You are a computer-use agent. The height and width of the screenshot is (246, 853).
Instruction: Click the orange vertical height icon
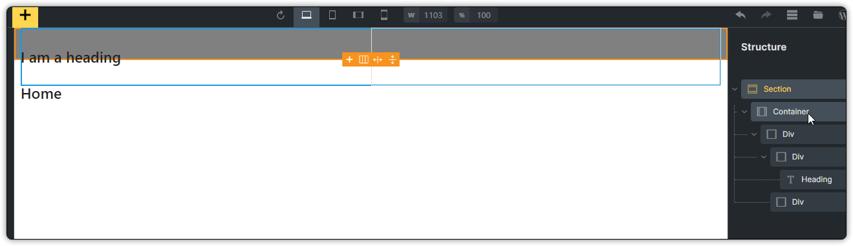[x=392, y=59]
